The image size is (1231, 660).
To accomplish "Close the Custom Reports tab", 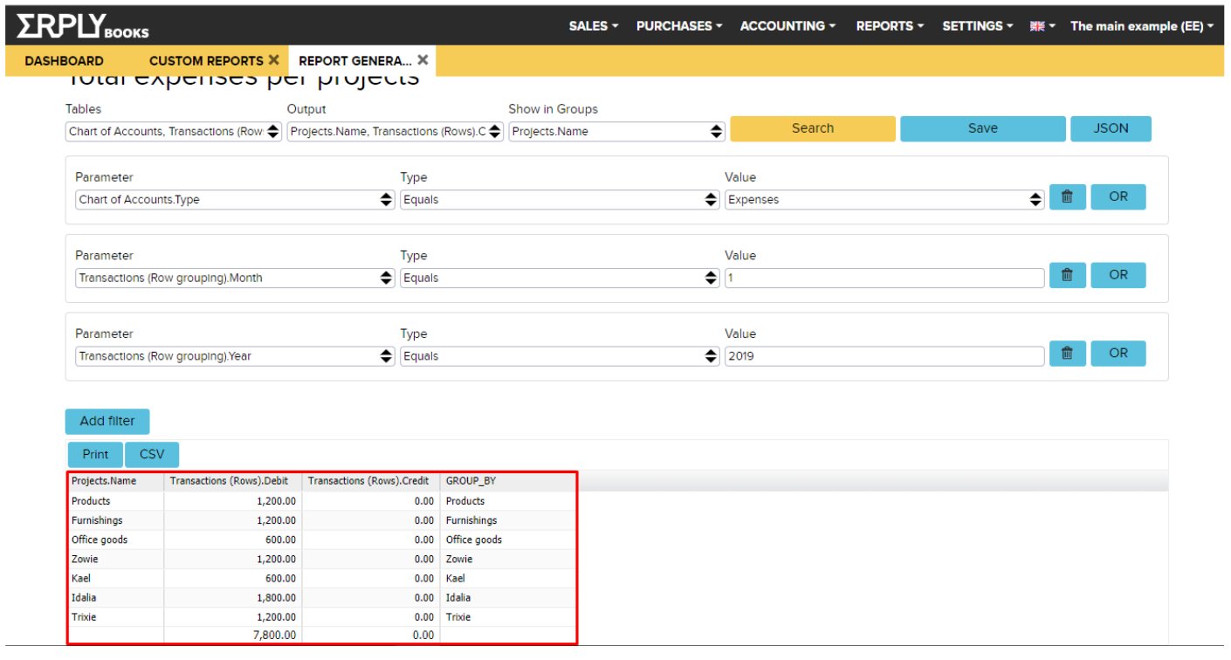I will point(274,60).
